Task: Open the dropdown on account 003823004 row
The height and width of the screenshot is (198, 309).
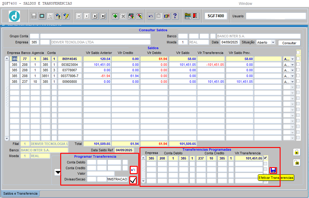Action: [x=292, y=65]
